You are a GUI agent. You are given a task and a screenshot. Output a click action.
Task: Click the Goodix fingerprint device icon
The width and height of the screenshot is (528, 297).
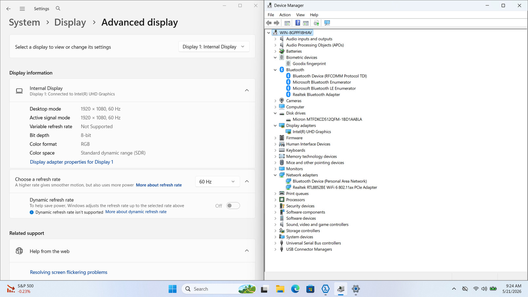click(x=288, y=64)
